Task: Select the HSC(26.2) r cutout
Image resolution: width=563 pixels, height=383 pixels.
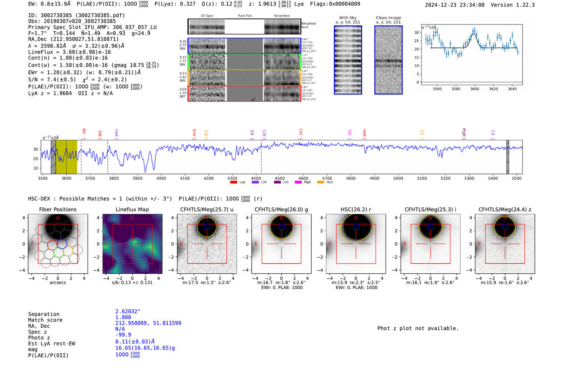Action: pos(356,244)
